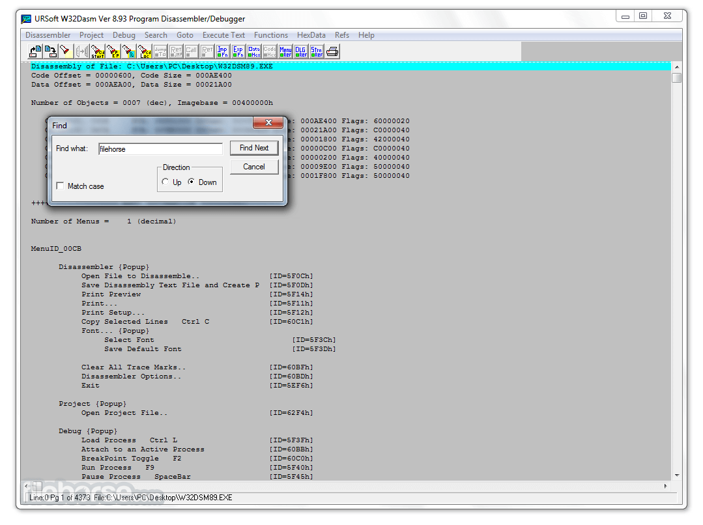
Task: Click the 'Flags: 60000020' text
Action: tap(376, 121)
